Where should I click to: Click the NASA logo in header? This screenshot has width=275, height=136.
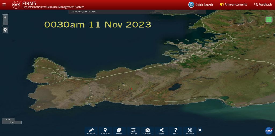click(x=16, y=5)
